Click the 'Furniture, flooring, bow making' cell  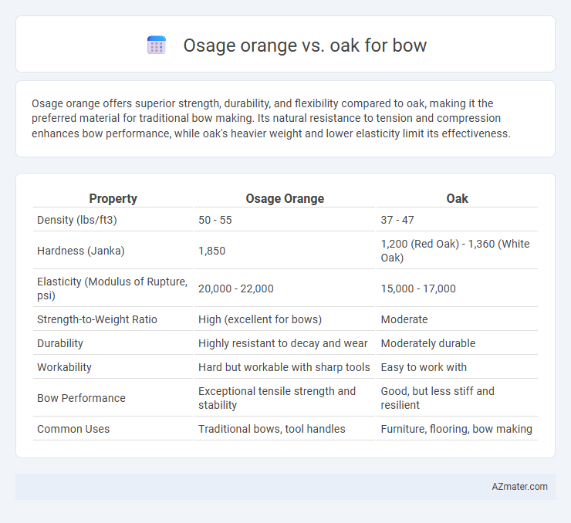456,429
